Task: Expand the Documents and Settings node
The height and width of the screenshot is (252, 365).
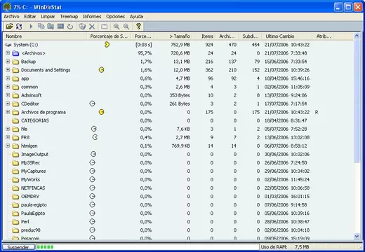Action: pyautogui.click(x=8, y=70)
